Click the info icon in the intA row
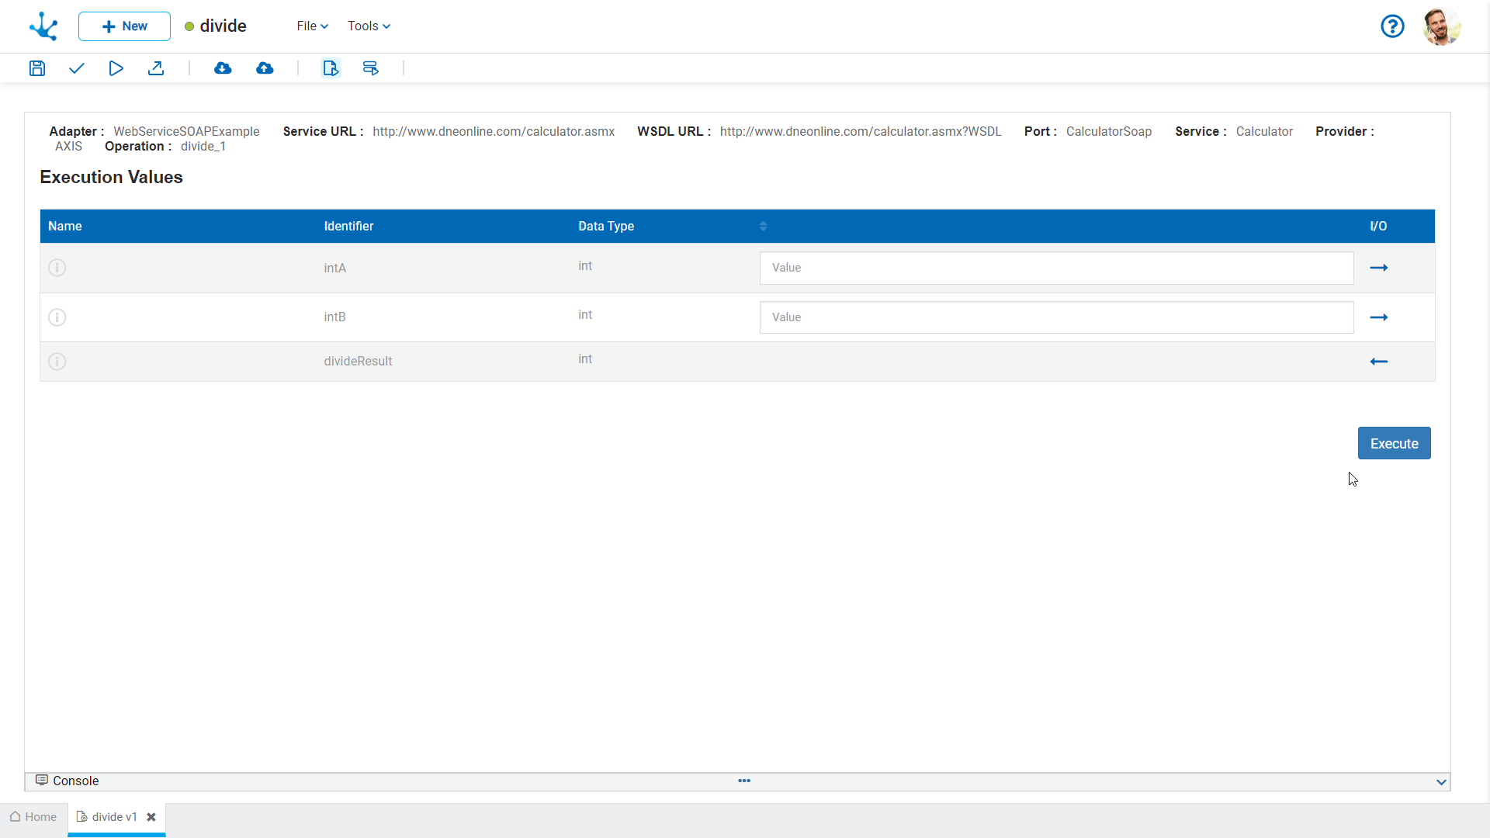The width and height of the screenshot is (1490, 838). click(57, 268)
